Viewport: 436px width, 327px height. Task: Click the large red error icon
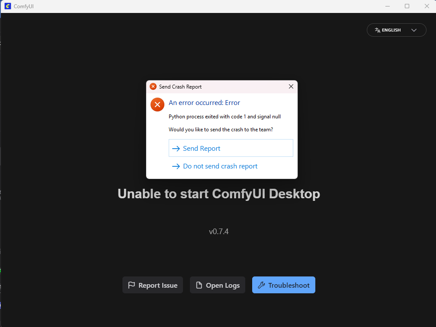[157, 105]
